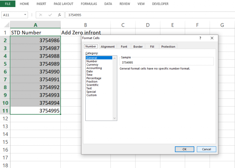Select row 1 header
235x168 pixels.
(x=5, y=32)
